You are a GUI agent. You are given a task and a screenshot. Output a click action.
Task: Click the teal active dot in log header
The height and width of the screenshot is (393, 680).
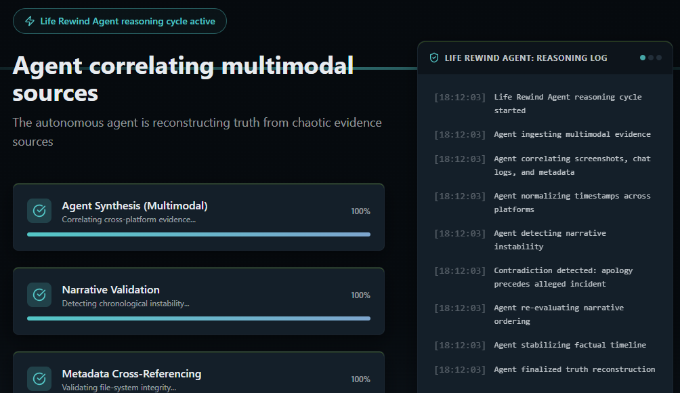pyautogui.click(x=643, y=58)
